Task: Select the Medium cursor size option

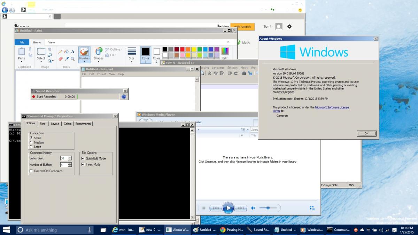Action: (x=32, y=142)
